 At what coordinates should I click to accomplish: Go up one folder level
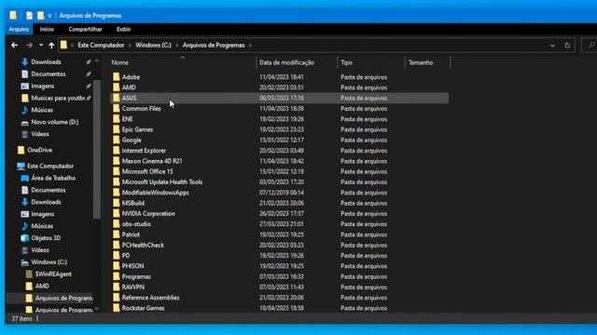pos(51,46)
